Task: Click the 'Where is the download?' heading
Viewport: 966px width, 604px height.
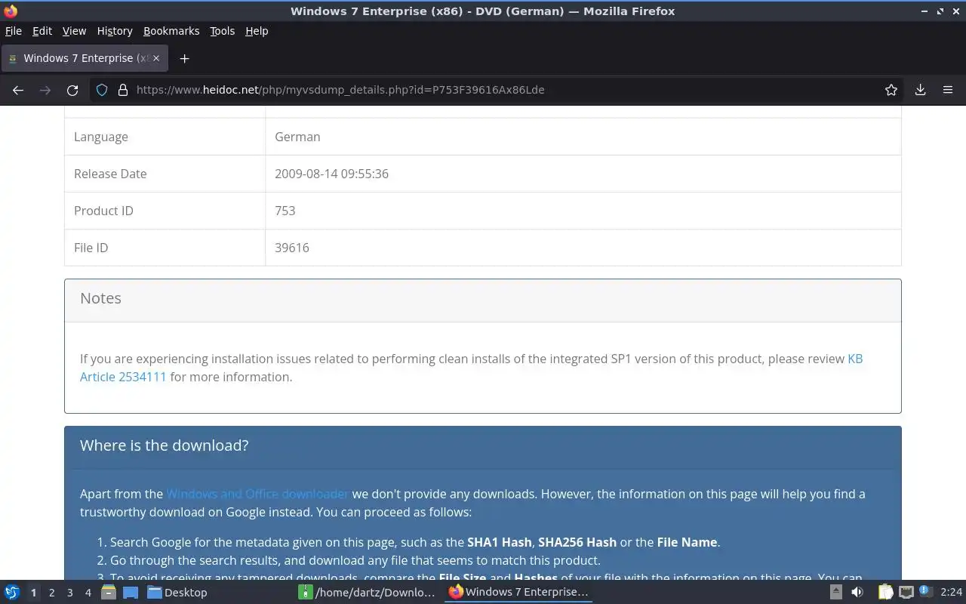Action: [164, 445]
